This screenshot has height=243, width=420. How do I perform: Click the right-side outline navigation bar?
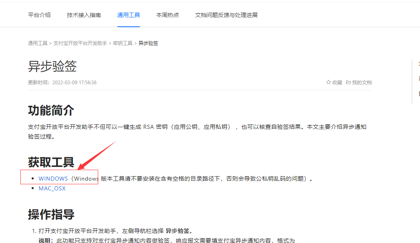click(416, 81)
